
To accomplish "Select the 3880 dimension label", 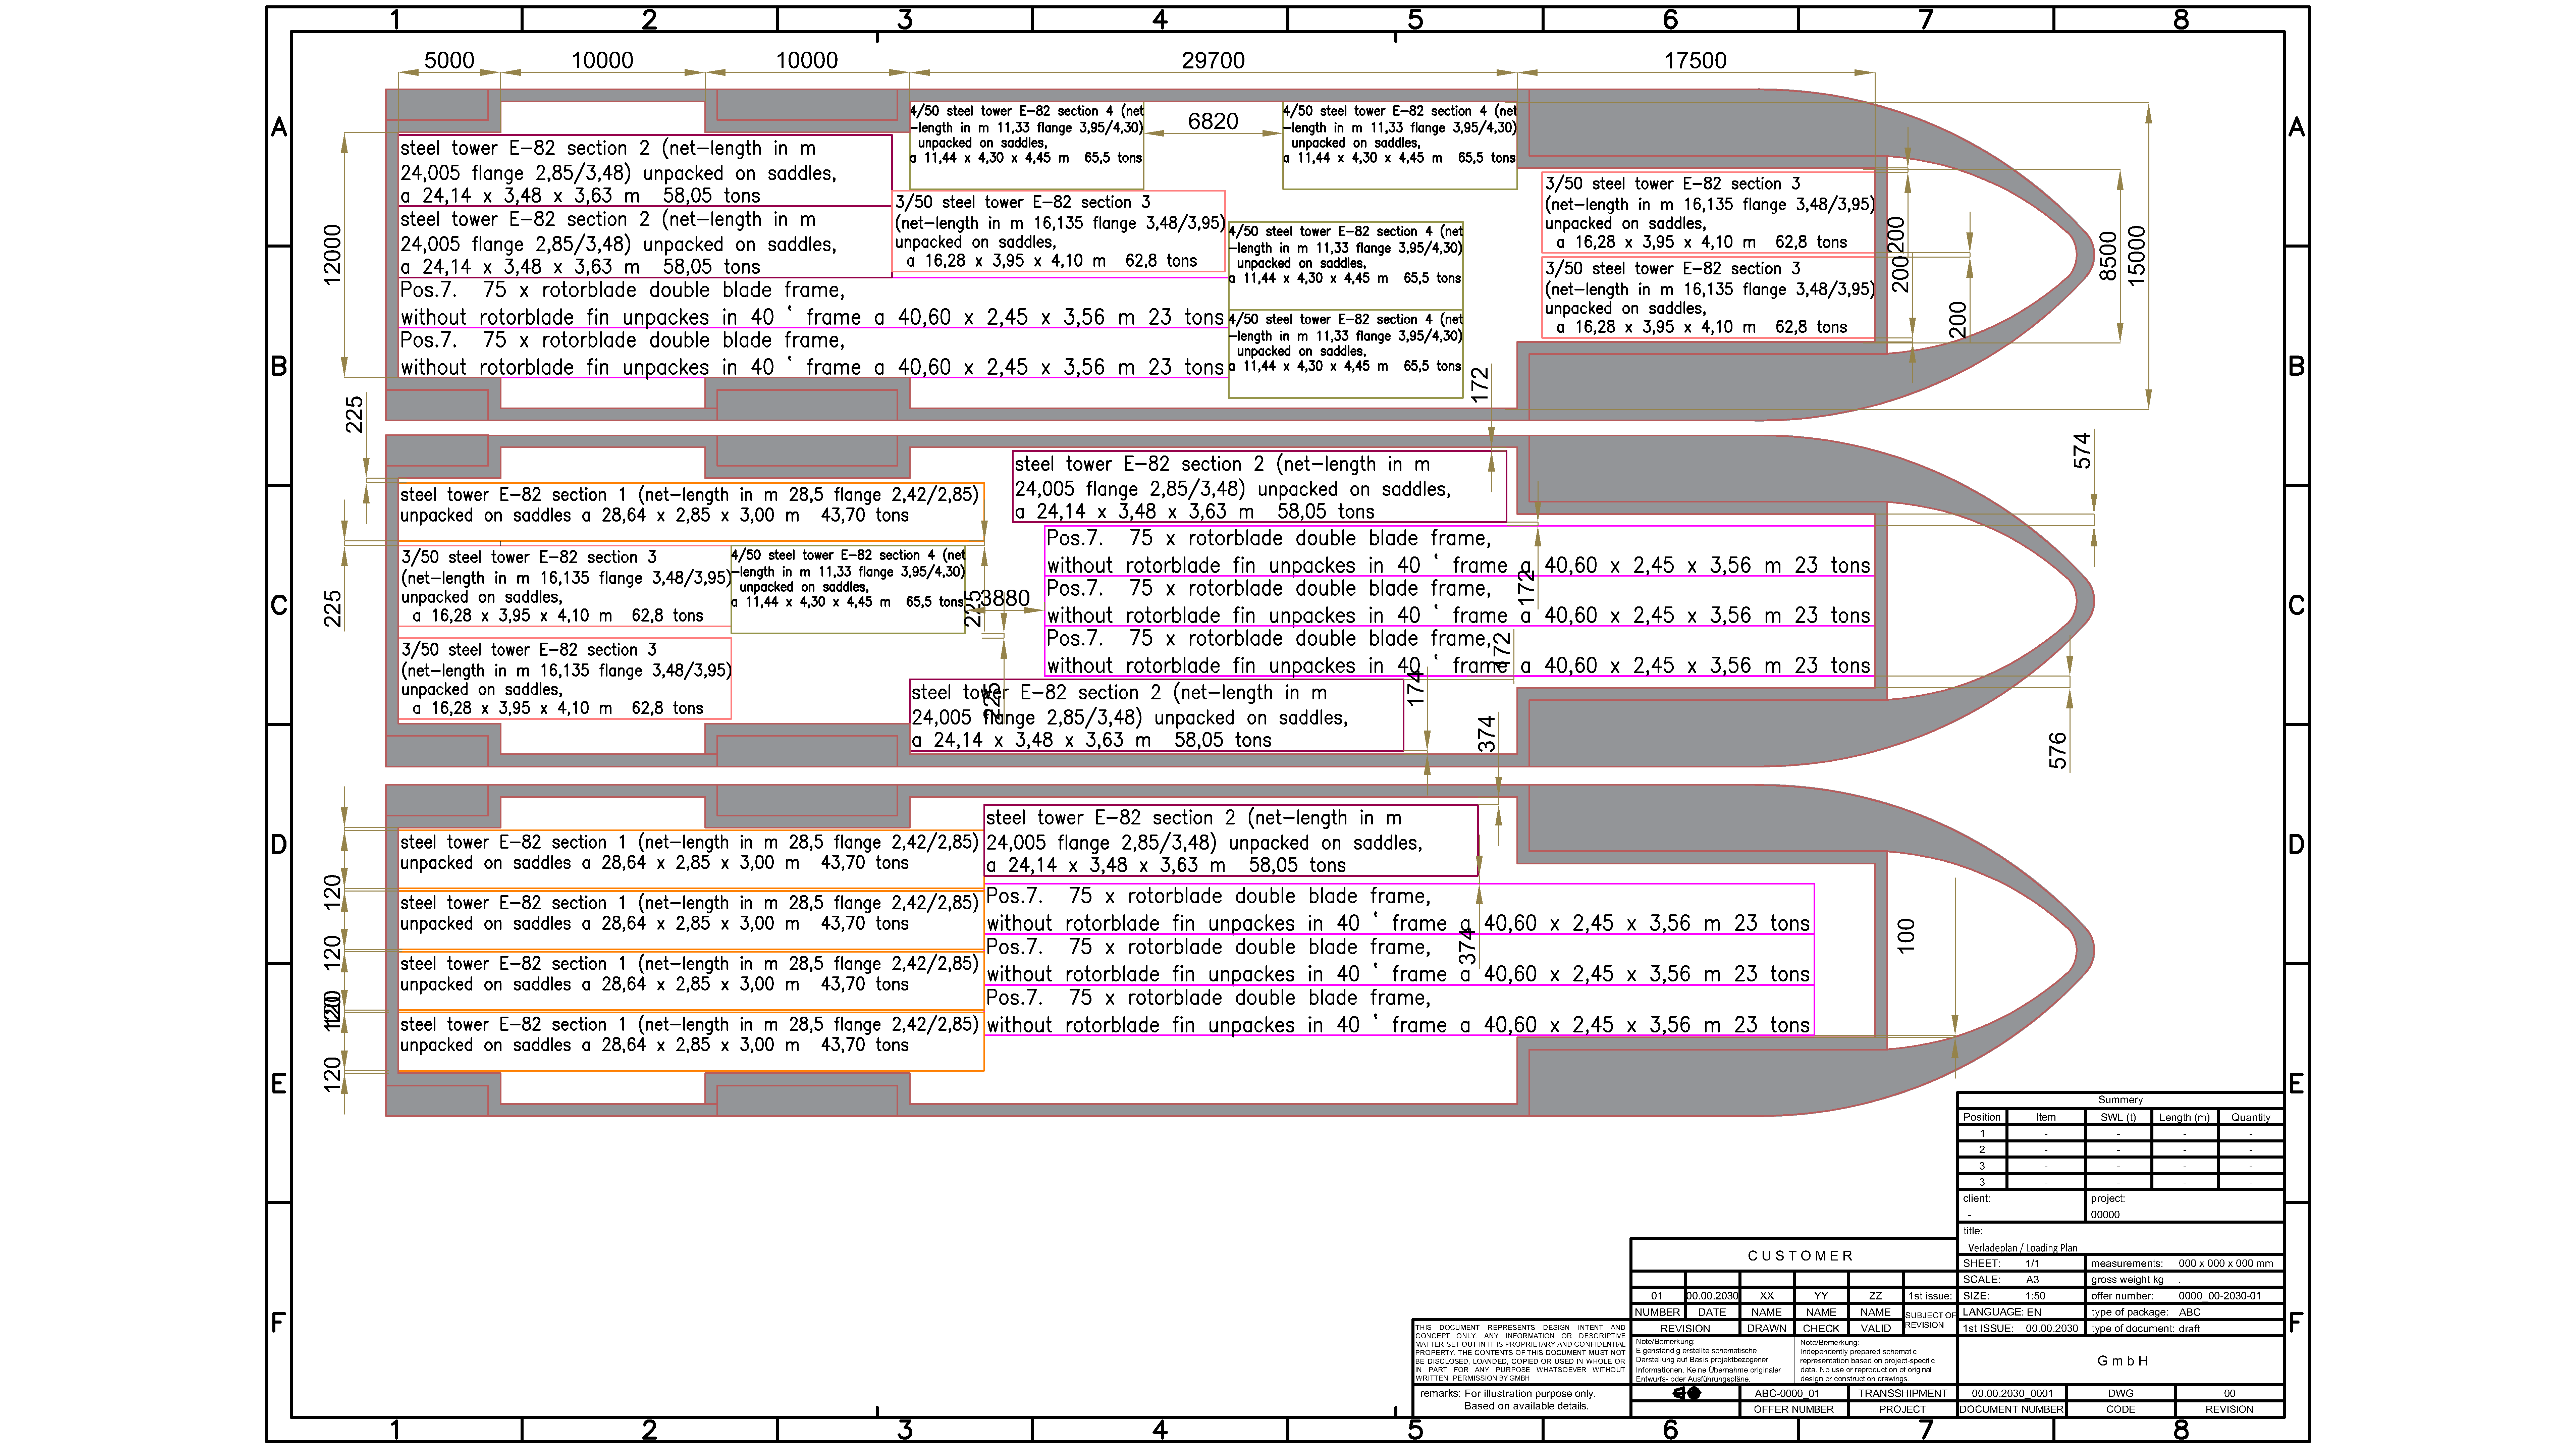I will pyautogui.click(x=1005, y=598).
